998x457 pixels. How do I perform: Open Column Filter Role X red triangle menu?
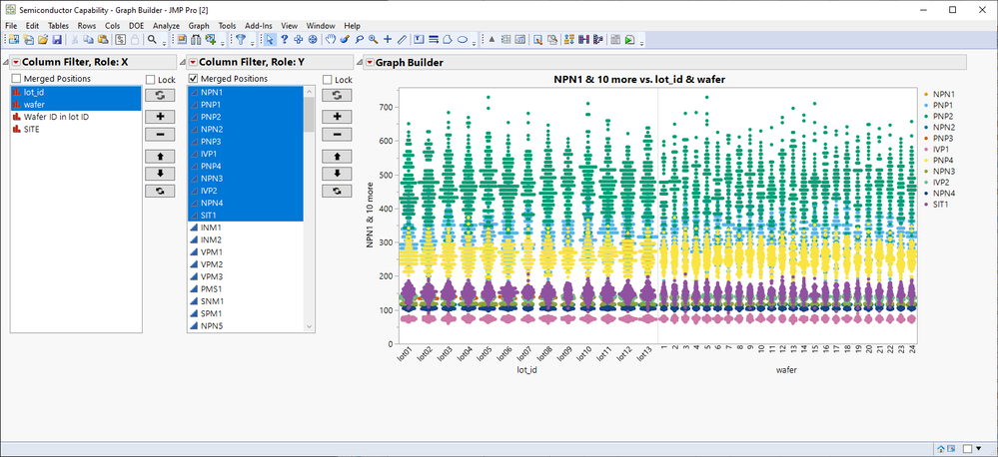tap(15, 62)
